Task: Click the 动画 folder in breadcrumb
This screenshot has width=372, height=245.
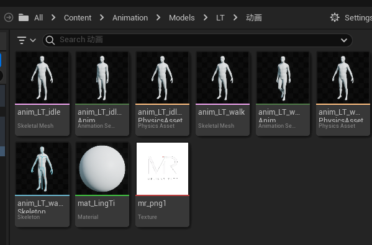Action: 254,18
